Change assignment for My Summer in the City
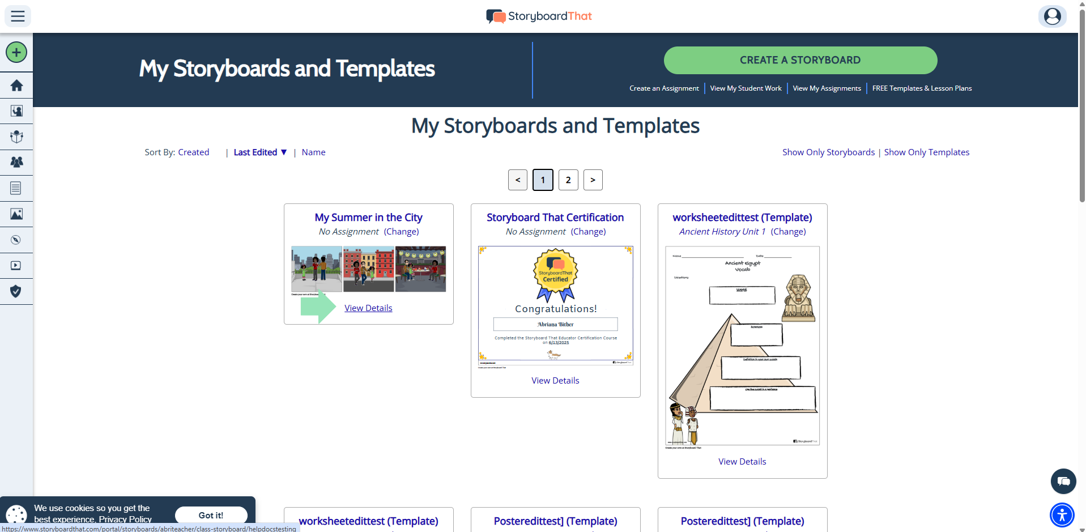This screenshot has width=1086, height=532. tap(401, 232)
